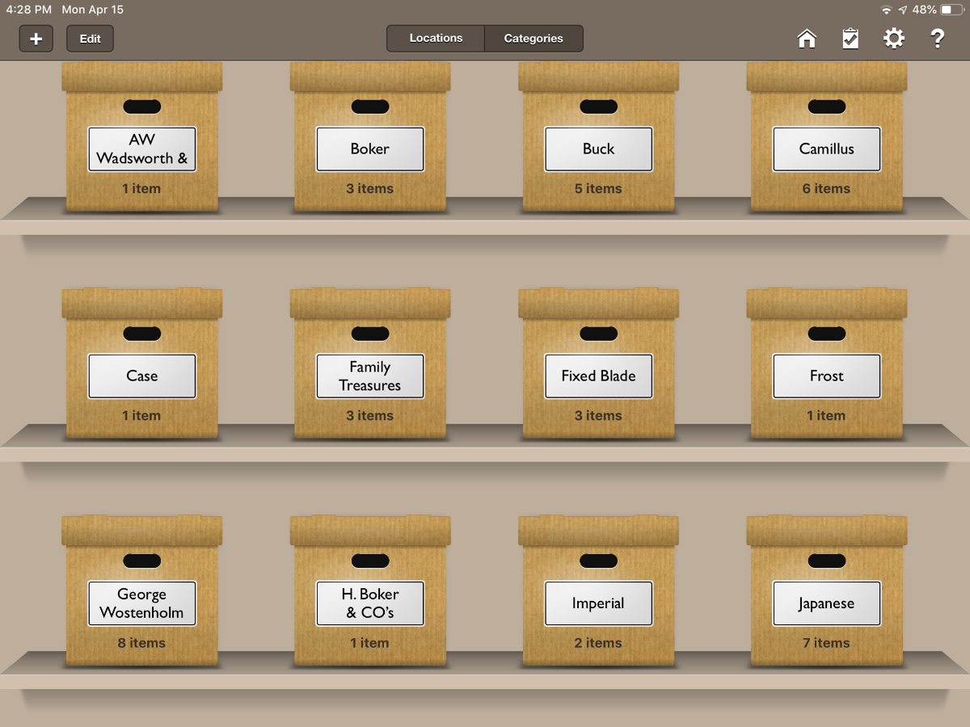
Task: Open the H. Boker & CO's box
Action: (370, 591)
